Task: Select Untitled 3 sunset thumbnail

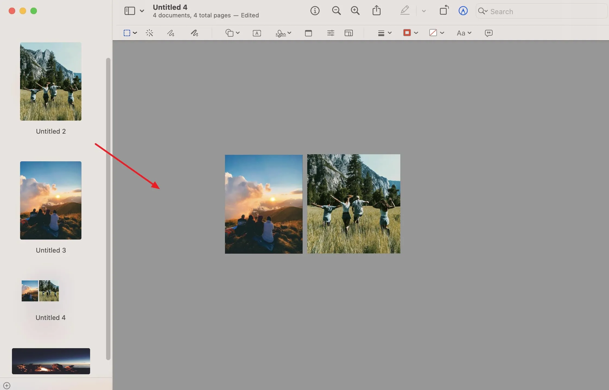Action: 51,200
